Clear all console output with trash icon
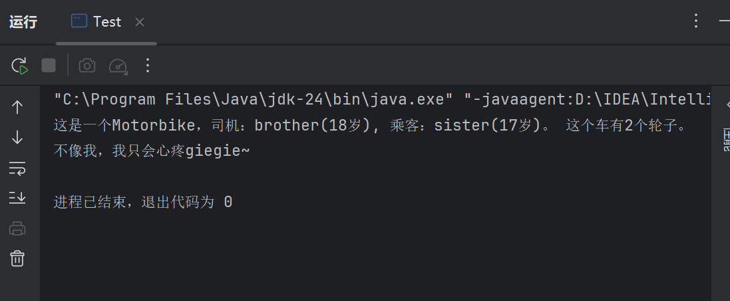Image resolution: width=730 pixels, height=301 pixels. (x=18, y=258)
